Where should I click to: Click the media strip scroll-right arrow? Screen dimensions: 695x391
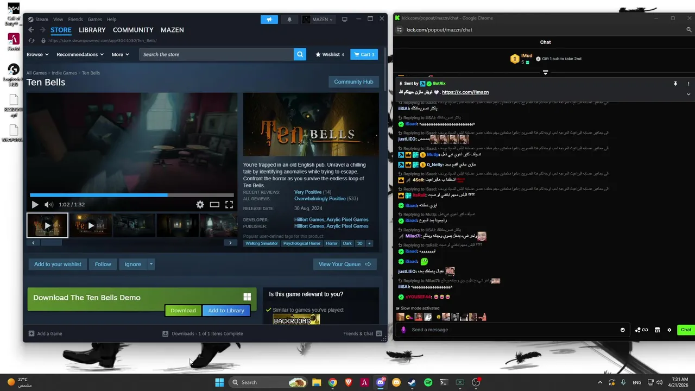point(230,243)
